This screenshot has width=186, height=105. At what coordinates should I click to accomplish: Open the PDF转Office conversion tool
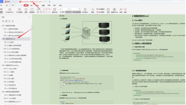pyautogui.click(x=10, y=10)
